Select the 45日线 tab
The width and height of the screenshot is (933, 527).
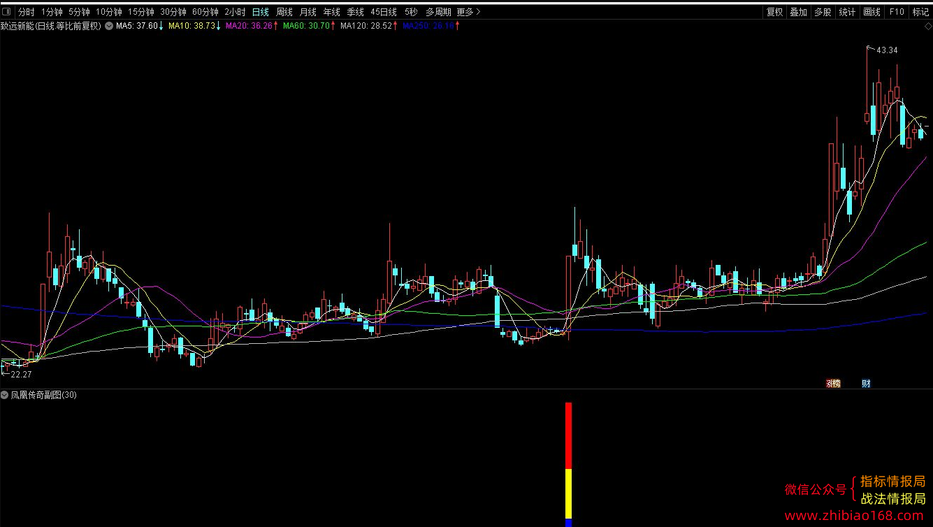pyautogui.click(x=384, y=12)
